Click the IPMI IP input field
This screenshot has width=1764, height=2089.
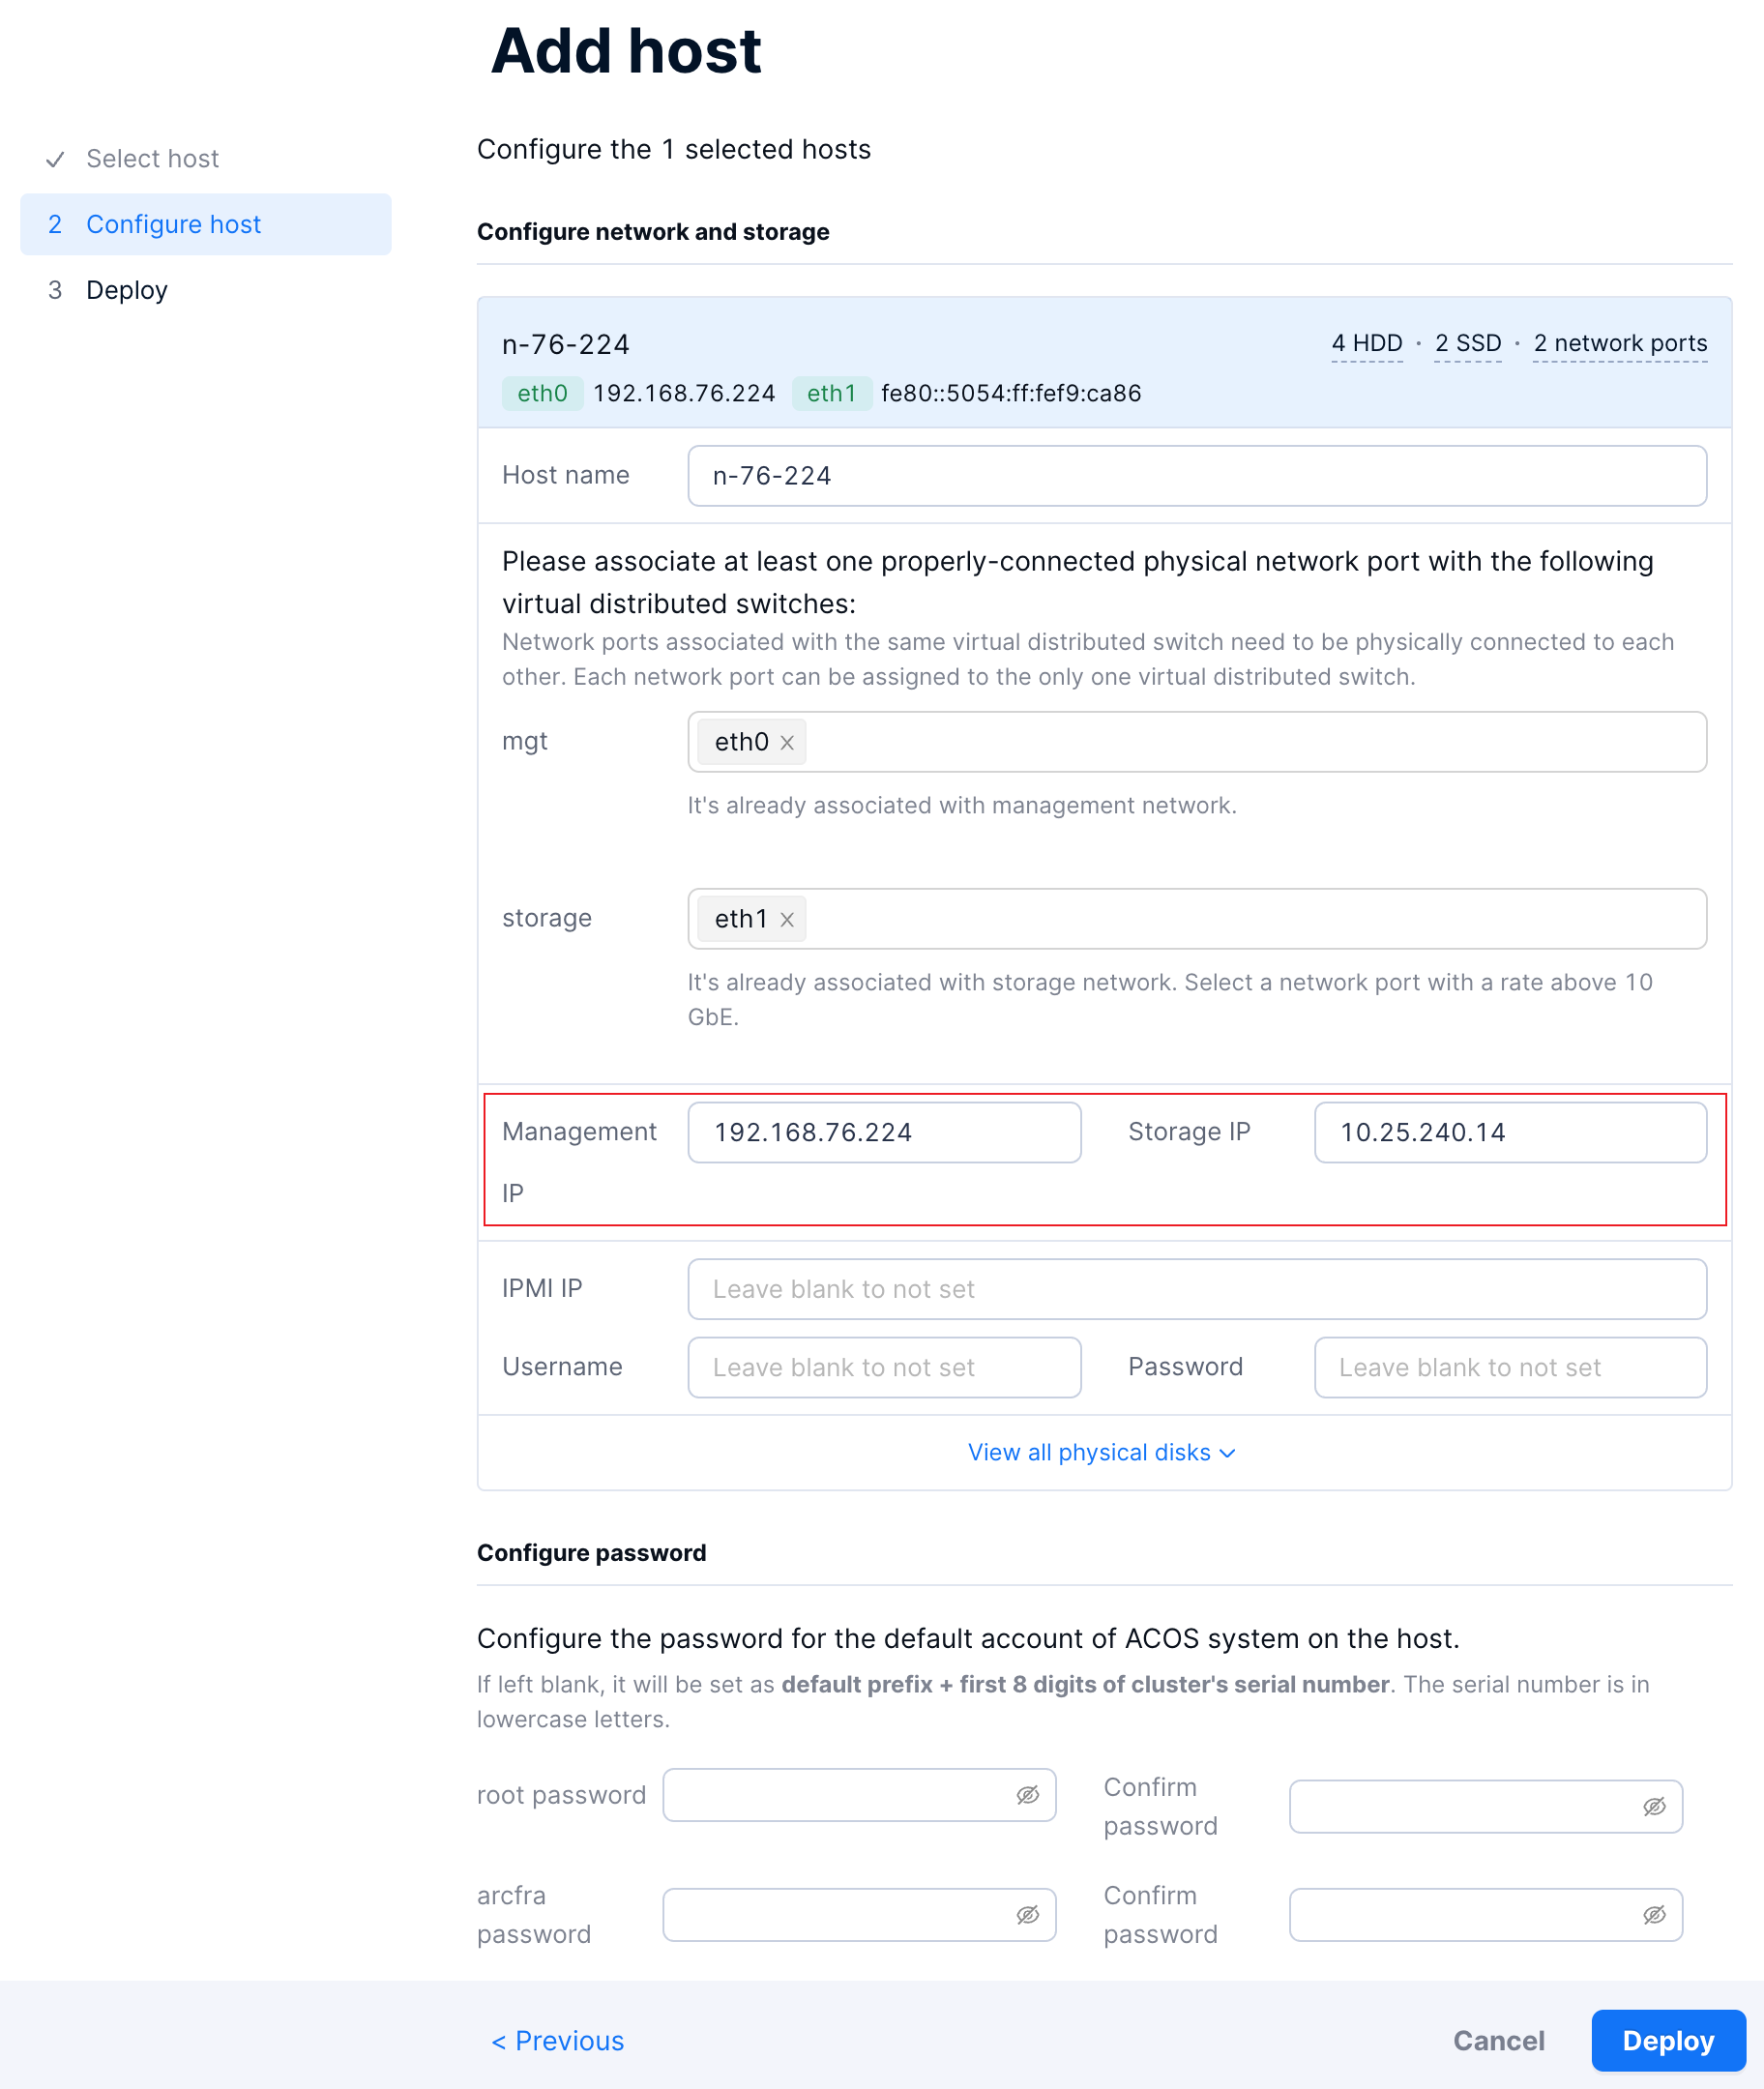[1196, 1289]
